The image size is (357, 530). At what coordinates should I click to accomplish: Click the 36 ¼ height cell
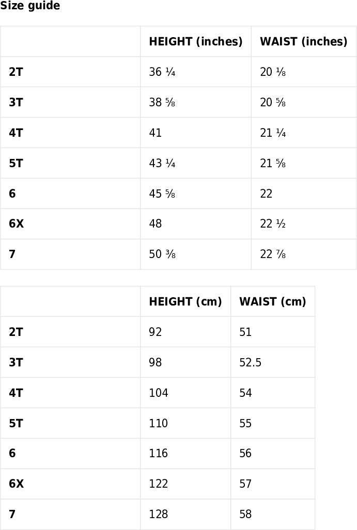click(x=162, y=72)
